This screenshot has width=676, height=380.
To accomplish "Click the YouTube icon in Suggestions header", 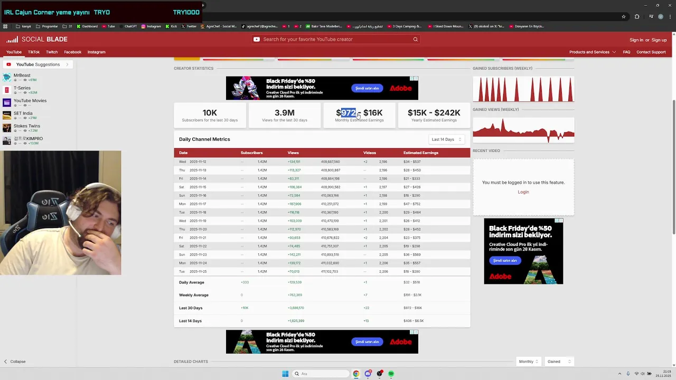I will 8,64.
